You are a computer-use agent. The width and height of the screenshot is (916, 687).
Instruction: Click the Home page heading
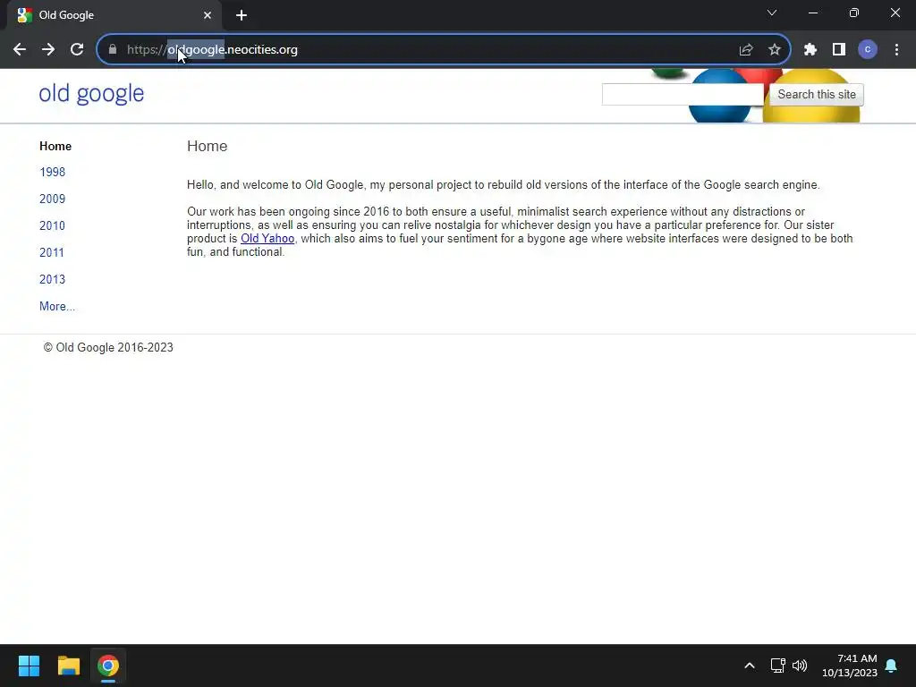[x=208, y=146]
